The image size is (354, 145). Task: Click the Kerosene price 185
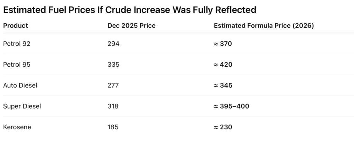(113, 127)
